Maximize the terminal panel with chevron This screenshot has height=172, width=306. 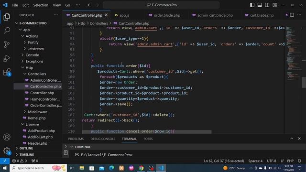tap(292, 139)
